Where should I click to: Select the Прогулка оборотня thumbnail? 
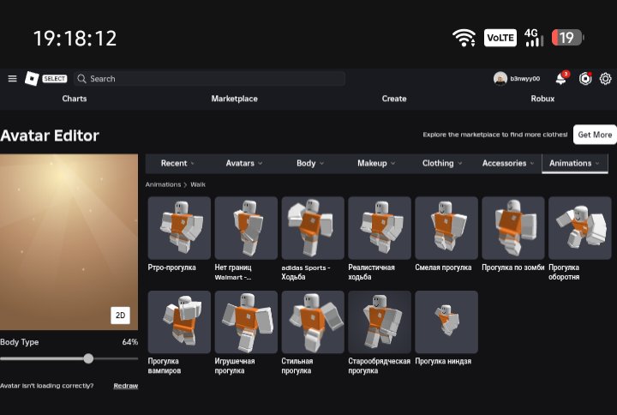tap(580, 228)
